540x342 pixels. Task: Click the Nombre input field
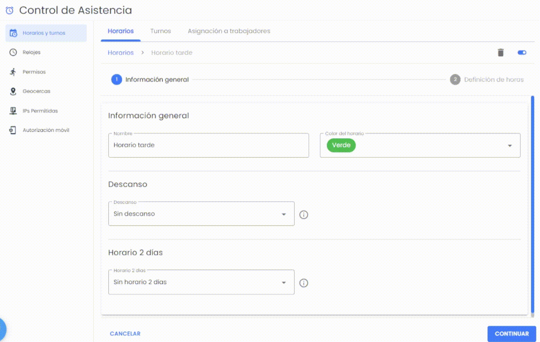coord(208,146)
